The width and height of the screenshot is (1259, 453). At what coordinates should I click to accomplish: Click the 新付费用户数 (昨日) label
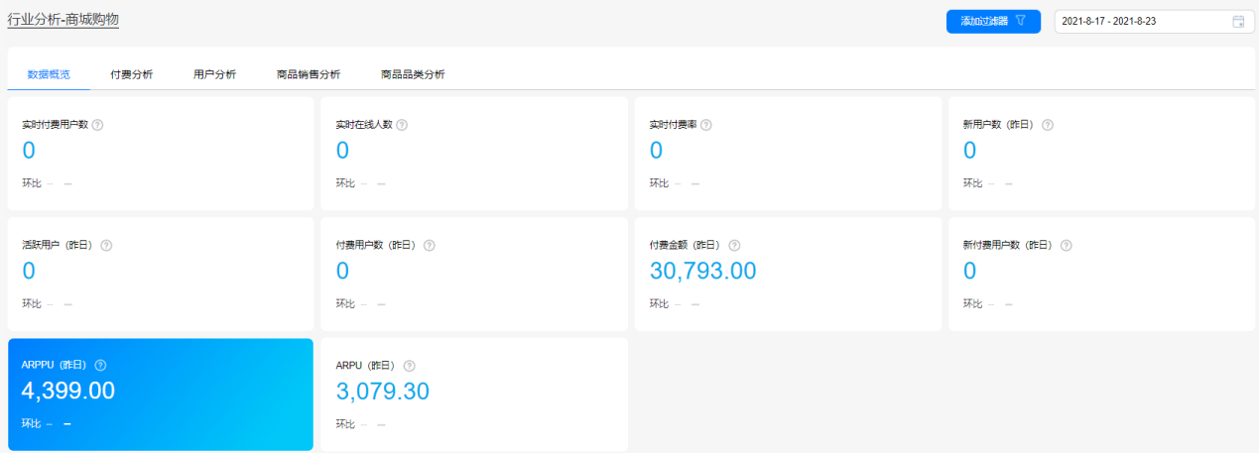pos(1010,245)
